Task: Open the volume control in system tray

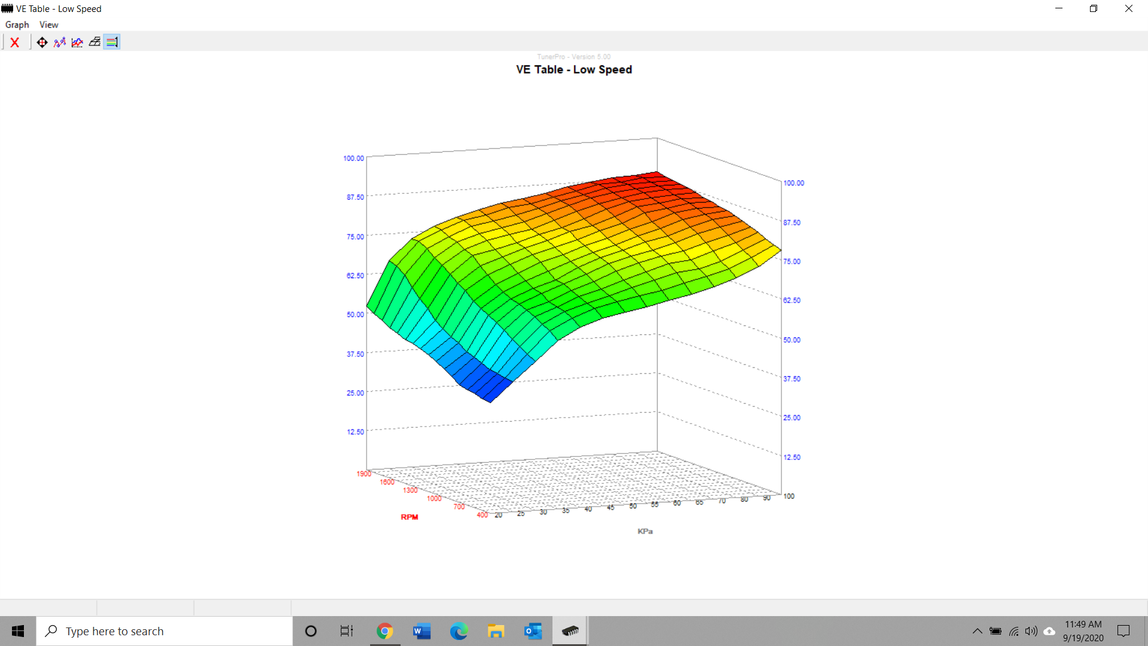Action: pyautogui.click(x=1031, y=631)
